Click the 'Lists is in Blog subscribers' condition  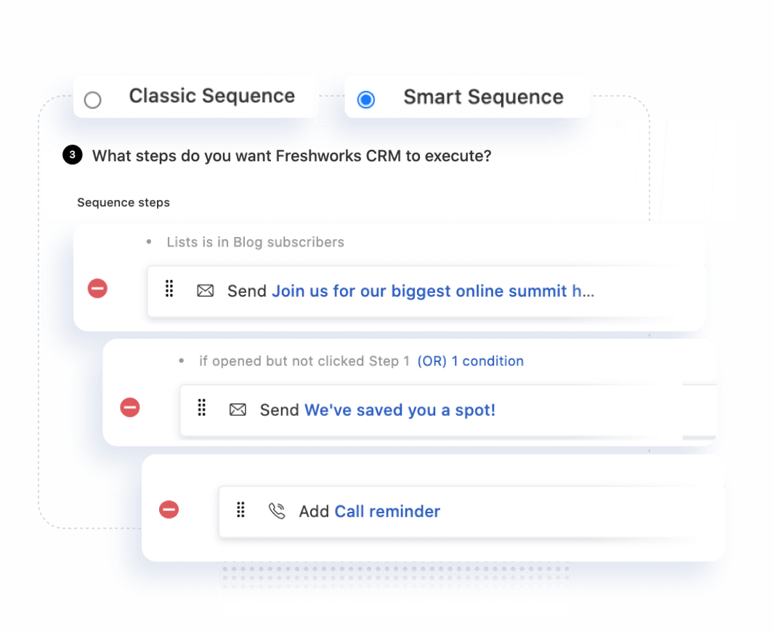pos(255,242)
